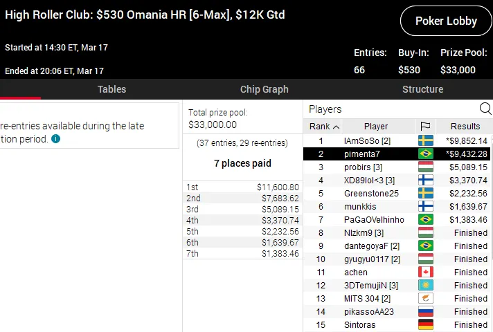Screen dimensions: 493x332
Task: Click the Canada flag beside achen
Action: (425, 273)
